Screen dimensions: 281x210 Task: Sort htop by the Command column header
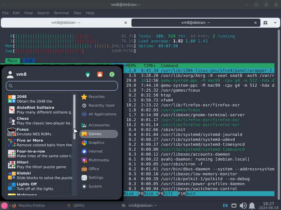(169, 66)
